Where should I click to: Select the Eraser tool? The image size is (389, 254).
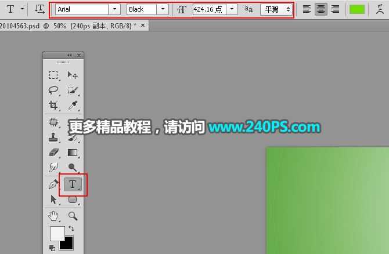53,153
